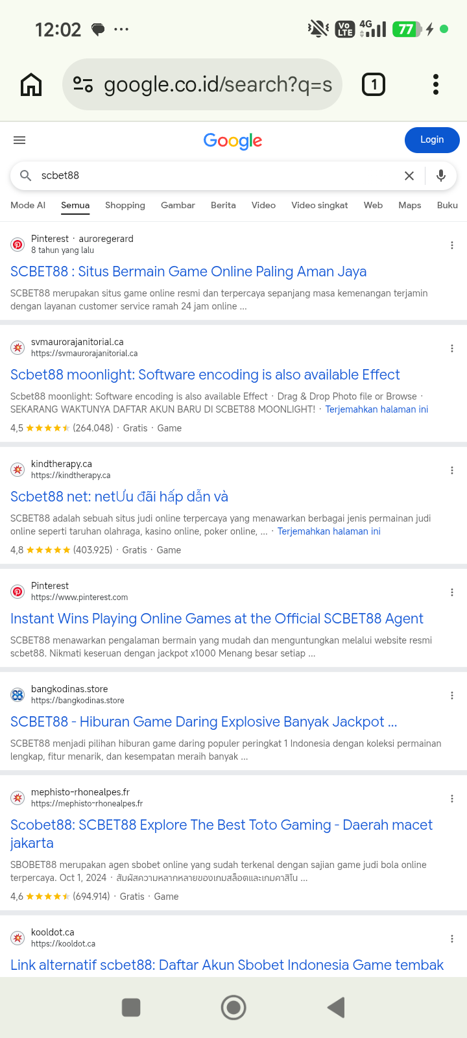This screenshot has width=467, height=1038.
Task: Switch to the Gambar tab
Action: click(x=178, y=205)
